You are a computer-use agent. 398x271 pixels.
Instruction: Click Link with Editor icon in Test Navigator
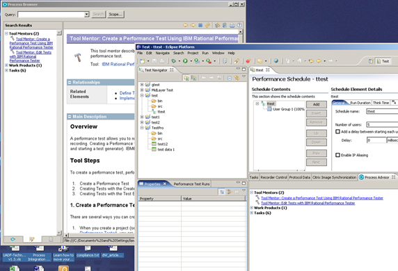click(237, 78)
